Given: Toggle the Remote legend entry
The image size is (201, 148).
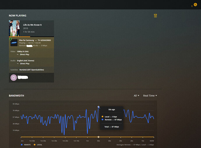Looking at the screenshot, I should pos(26,145).
